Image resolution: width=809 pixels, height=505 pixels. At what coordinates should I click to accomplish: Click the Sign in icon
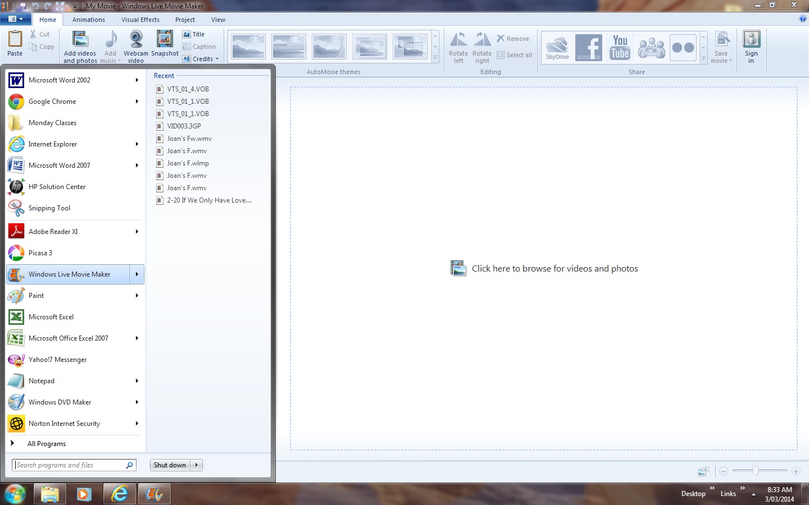click(751, 40)
